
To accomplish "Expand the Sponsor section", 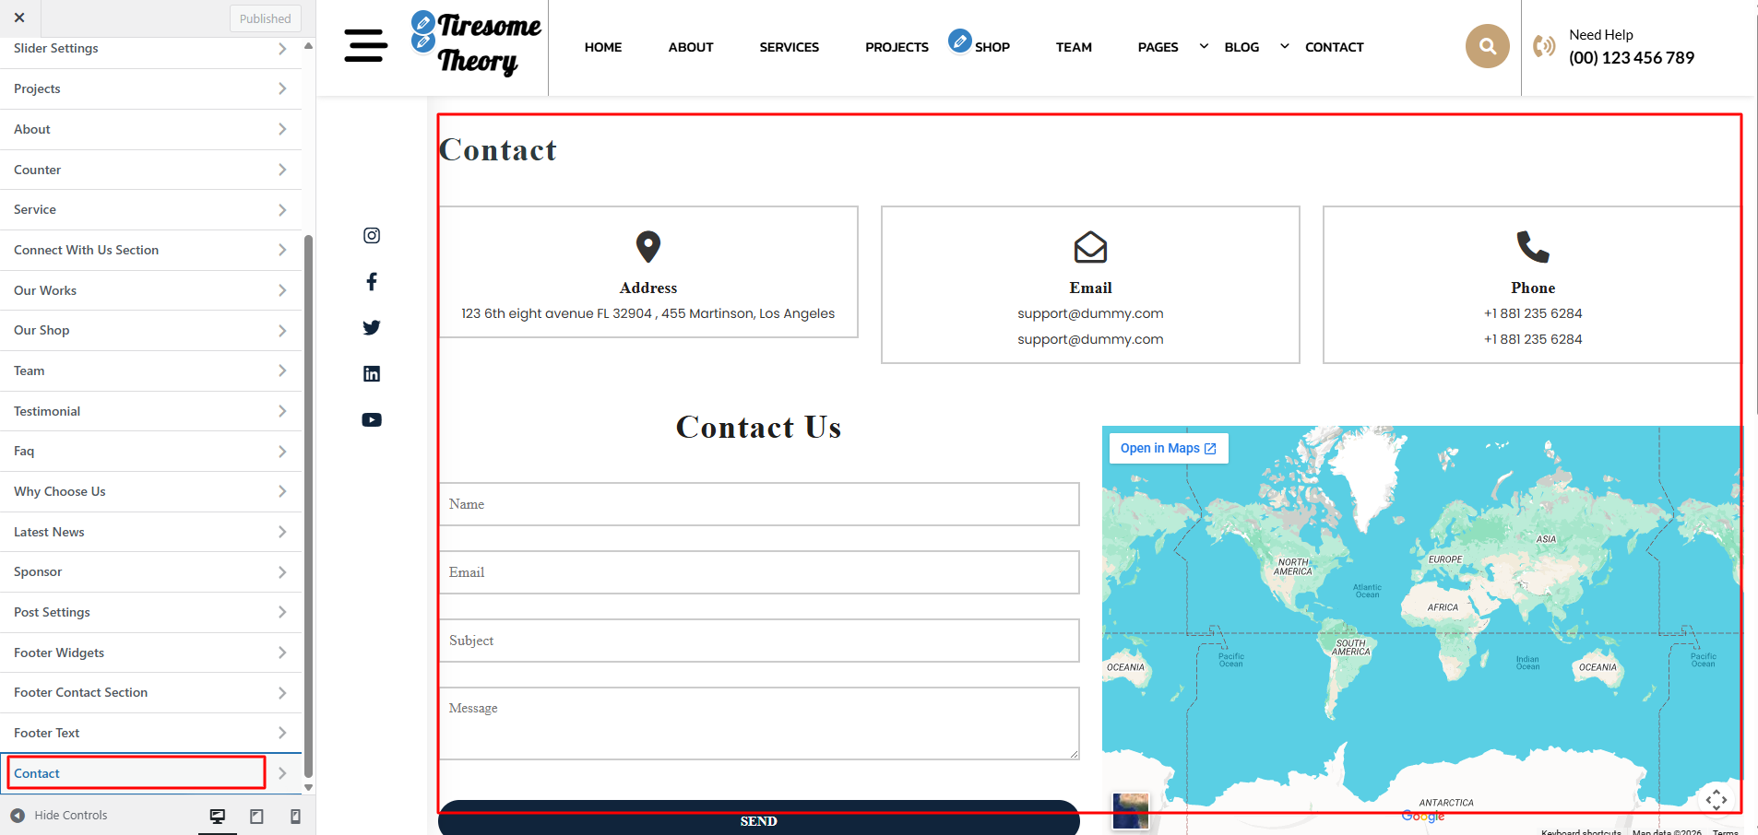I will (x=151, y=571).
